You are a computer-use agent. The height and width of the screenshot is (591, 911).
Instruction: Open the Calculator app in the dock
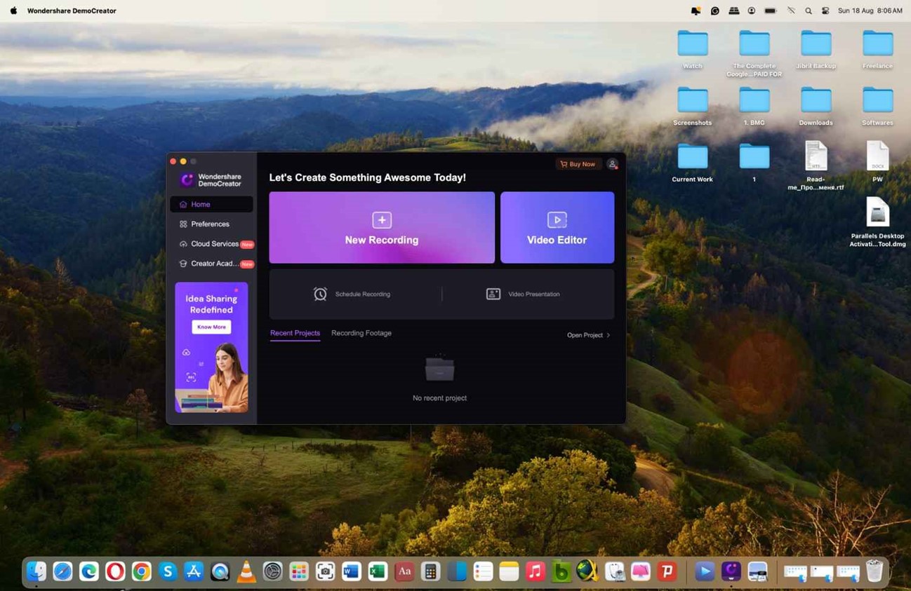(x=430, y=572)
